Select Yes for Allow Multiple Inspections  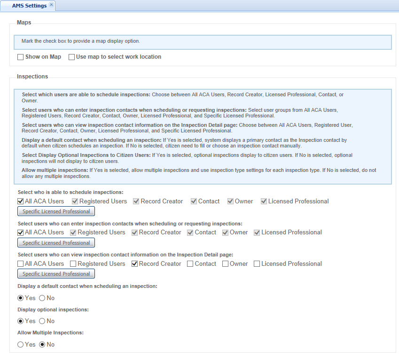click(x=21, y=345)
